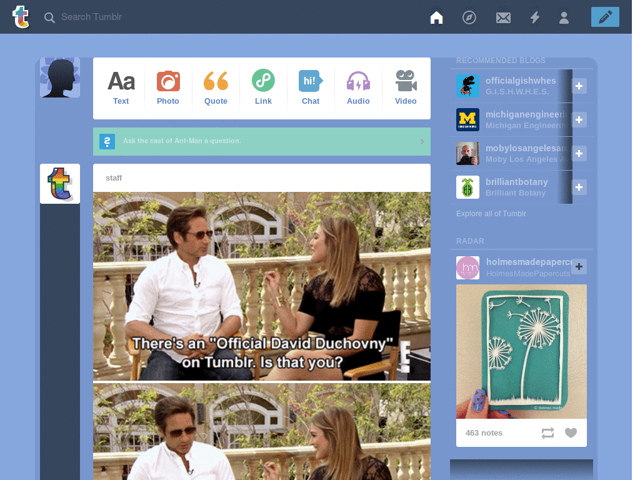Open the staff blog name link

click(114, 178)
